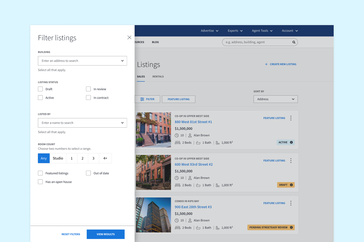Viewport: 364px width, 242px height.
Task: Open the three-dot menu on 880 West 81st Street listing
Action: pyautogui.click(x=291, y=118)
